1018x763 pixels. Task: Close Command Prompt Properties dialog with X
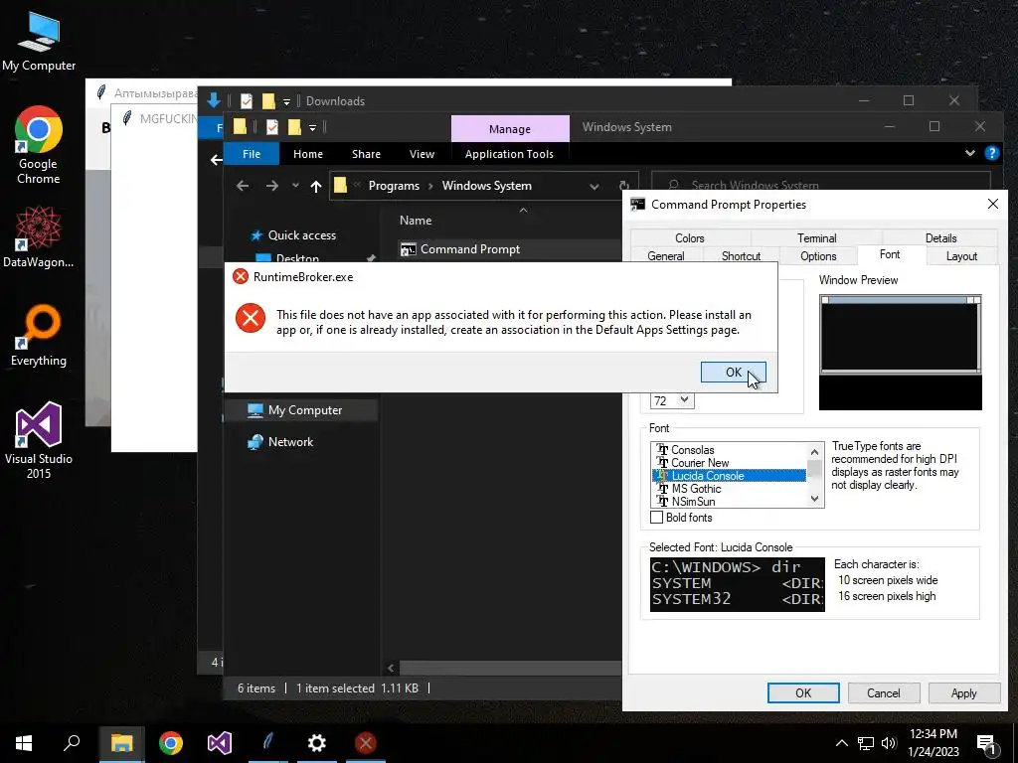[993, 204]
